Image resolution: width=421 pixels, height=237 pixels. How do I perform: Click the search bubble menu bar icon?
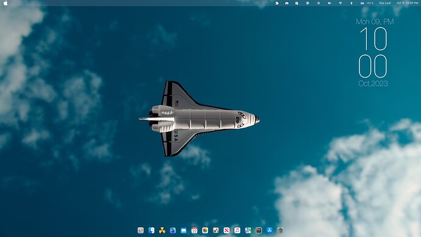(297, 3)
